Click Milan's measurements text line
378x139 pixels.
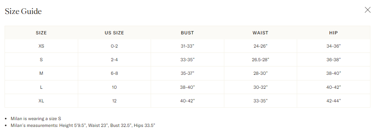tap(83, 125)
